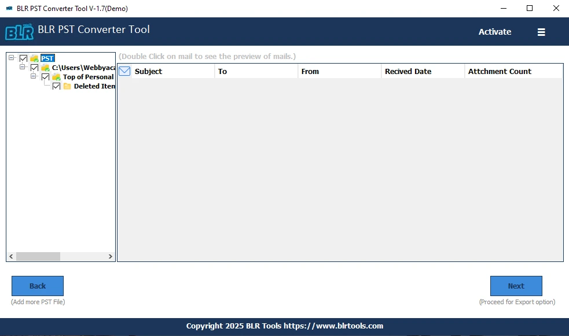This screenshot has height=336, width=569.
Task: Click Back to add more PST files
Action: tap(37, 286)
